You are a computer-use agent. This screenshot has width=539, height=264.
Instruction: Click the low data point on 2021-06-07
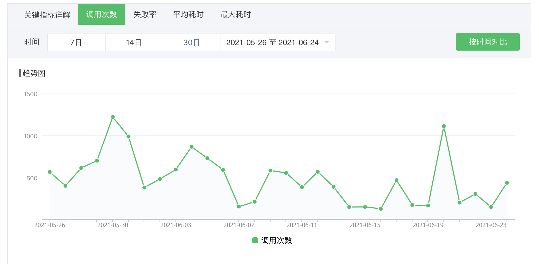[x=239, y=207]
